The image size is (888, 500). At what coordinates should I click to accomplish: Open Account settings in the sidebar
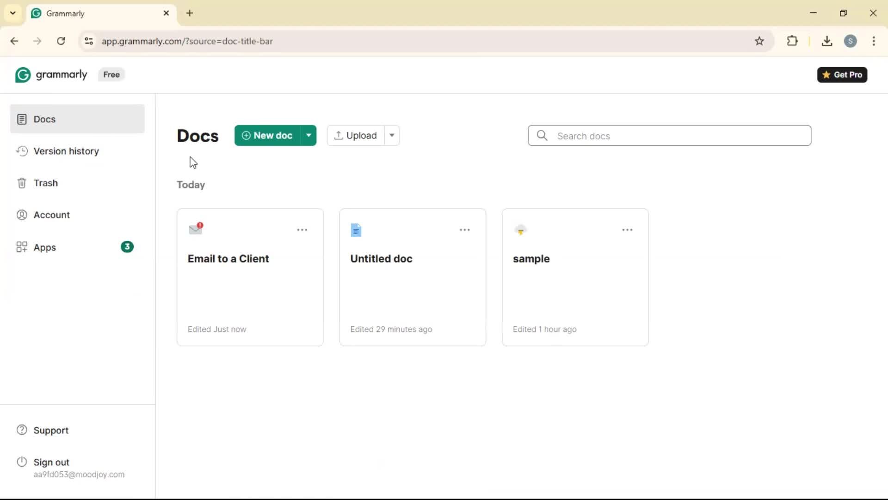tap(51, 215)
